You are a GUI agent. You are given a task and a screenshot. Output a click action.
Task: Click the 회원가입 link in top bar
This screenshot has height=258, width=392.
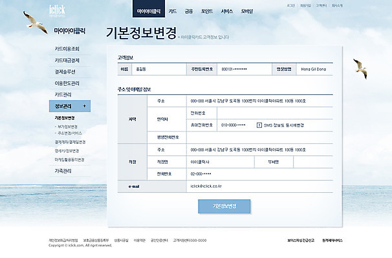[x=305, y=6]
